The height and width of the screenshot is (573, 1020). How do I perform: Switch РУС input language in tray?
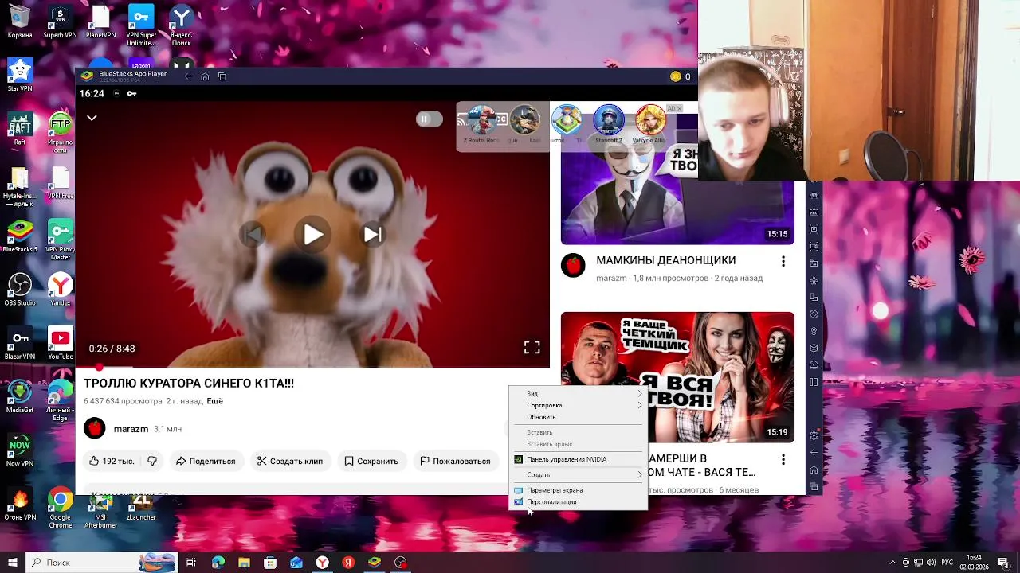pos(947,563)
